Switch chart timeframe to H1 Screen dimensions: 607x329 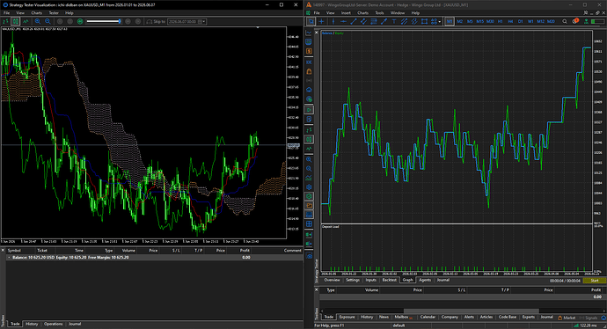pos(501,22)
